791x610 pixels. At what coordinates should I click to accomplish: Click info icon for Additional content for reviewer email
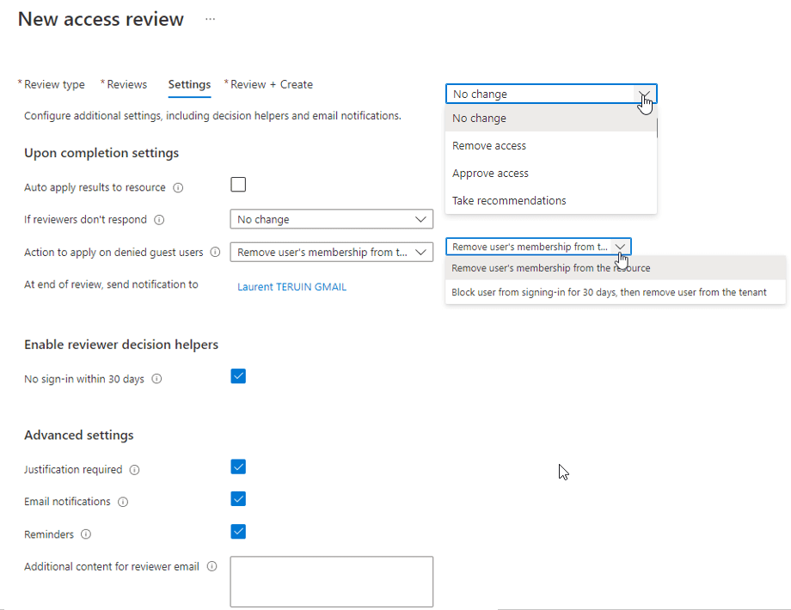(212, 567)
